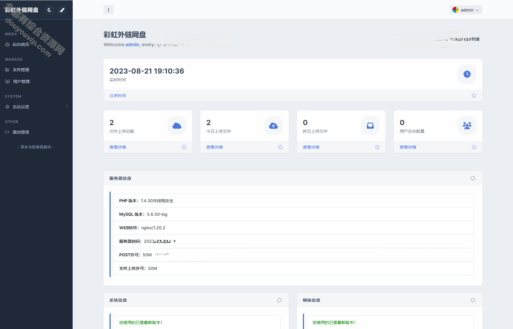Click arrow icon in 昨日上传文件 card footer
This screenshot has width=513, height=329.
click(x=377, y=147)
